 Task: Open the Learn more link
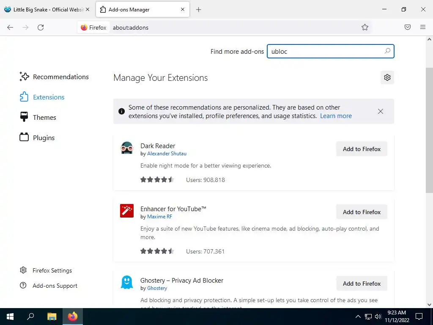click(336, 116)
